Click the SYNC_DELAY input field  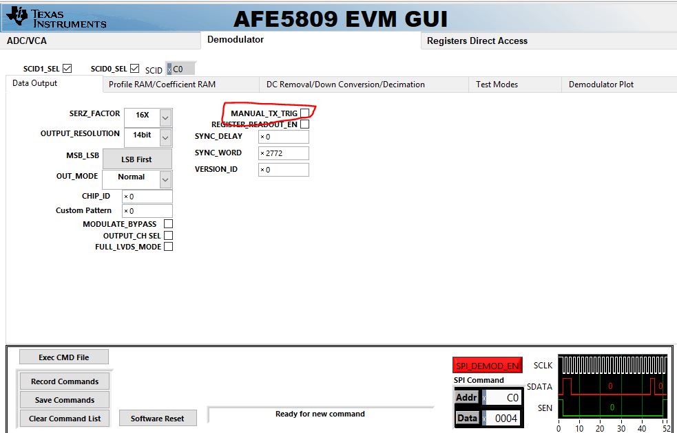(x=284, y=137)
